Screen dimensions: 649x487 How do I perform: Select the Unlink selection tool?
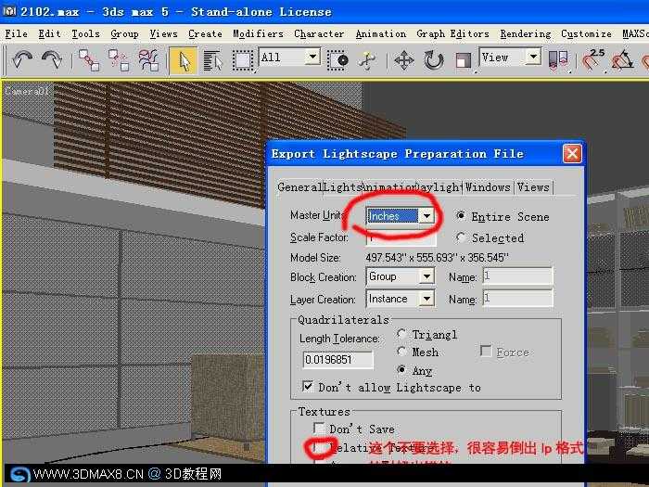[x=119, y=60]
